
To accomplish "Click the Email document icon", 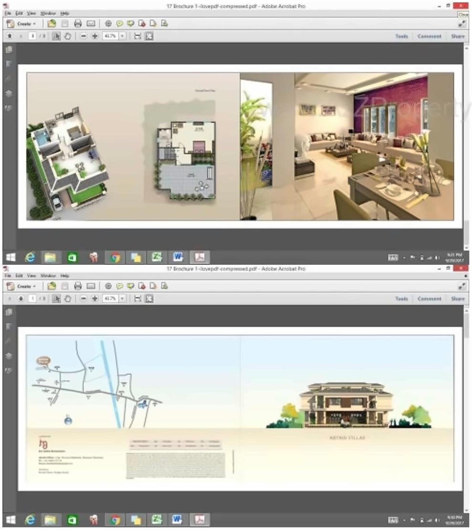I will [x=91, y=23].
